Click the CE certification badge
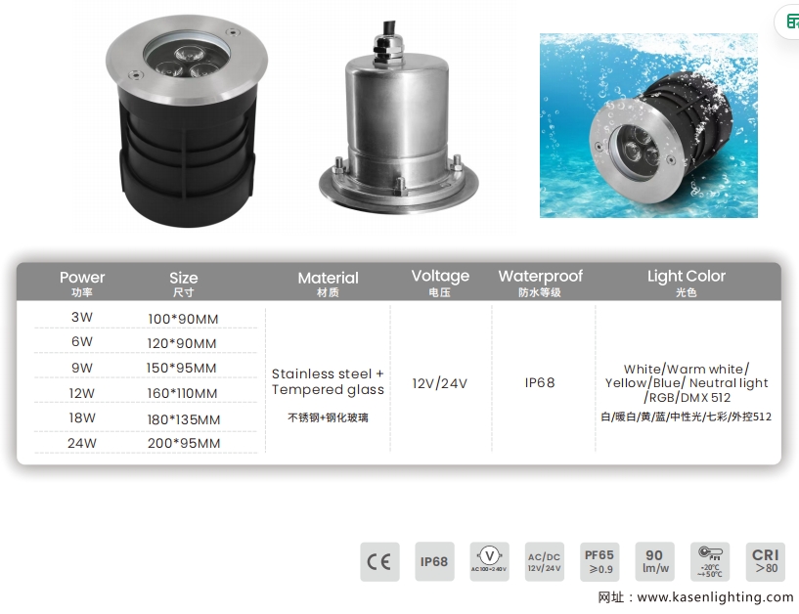Screen dimensions: 799x614 coord(379,561)
